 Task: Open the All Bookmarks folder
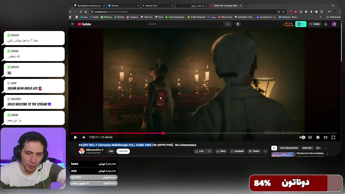coord(334,17)
